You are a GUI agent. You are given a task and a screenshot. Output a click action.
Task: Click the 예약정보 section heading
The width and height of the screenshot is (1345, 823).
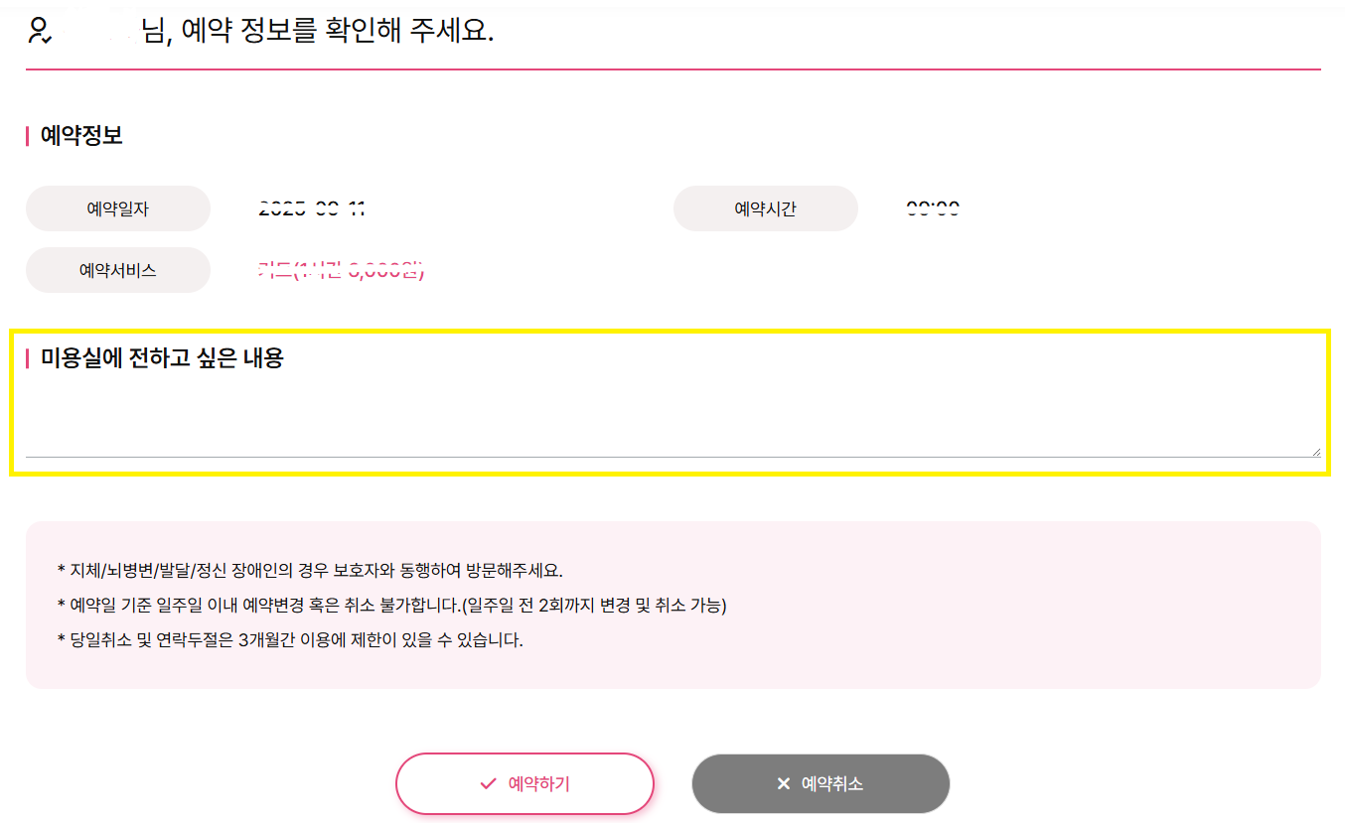(x=81, y=136)
